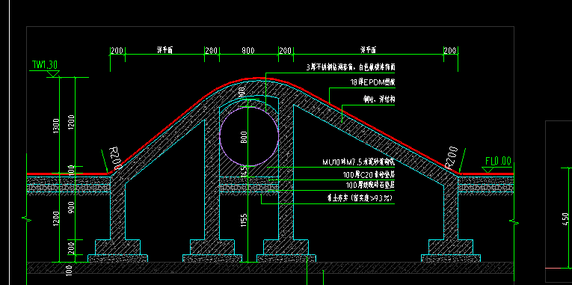
Task: Click the left R200 radius label
Action: coord(115,159)
